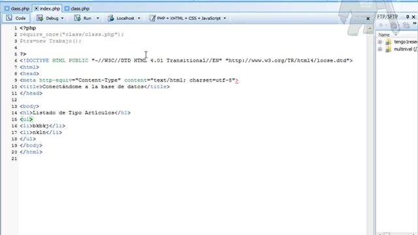Open the third class.php tab

tap(77, 8)
